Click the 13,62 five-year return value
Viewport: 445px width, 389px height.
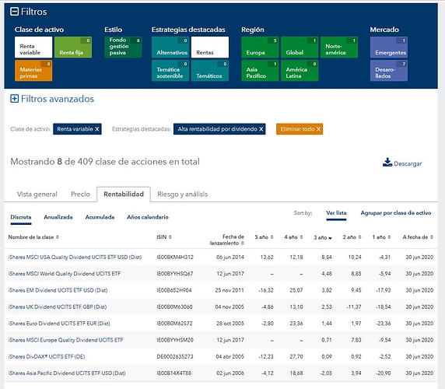click(x=267, y=257)
